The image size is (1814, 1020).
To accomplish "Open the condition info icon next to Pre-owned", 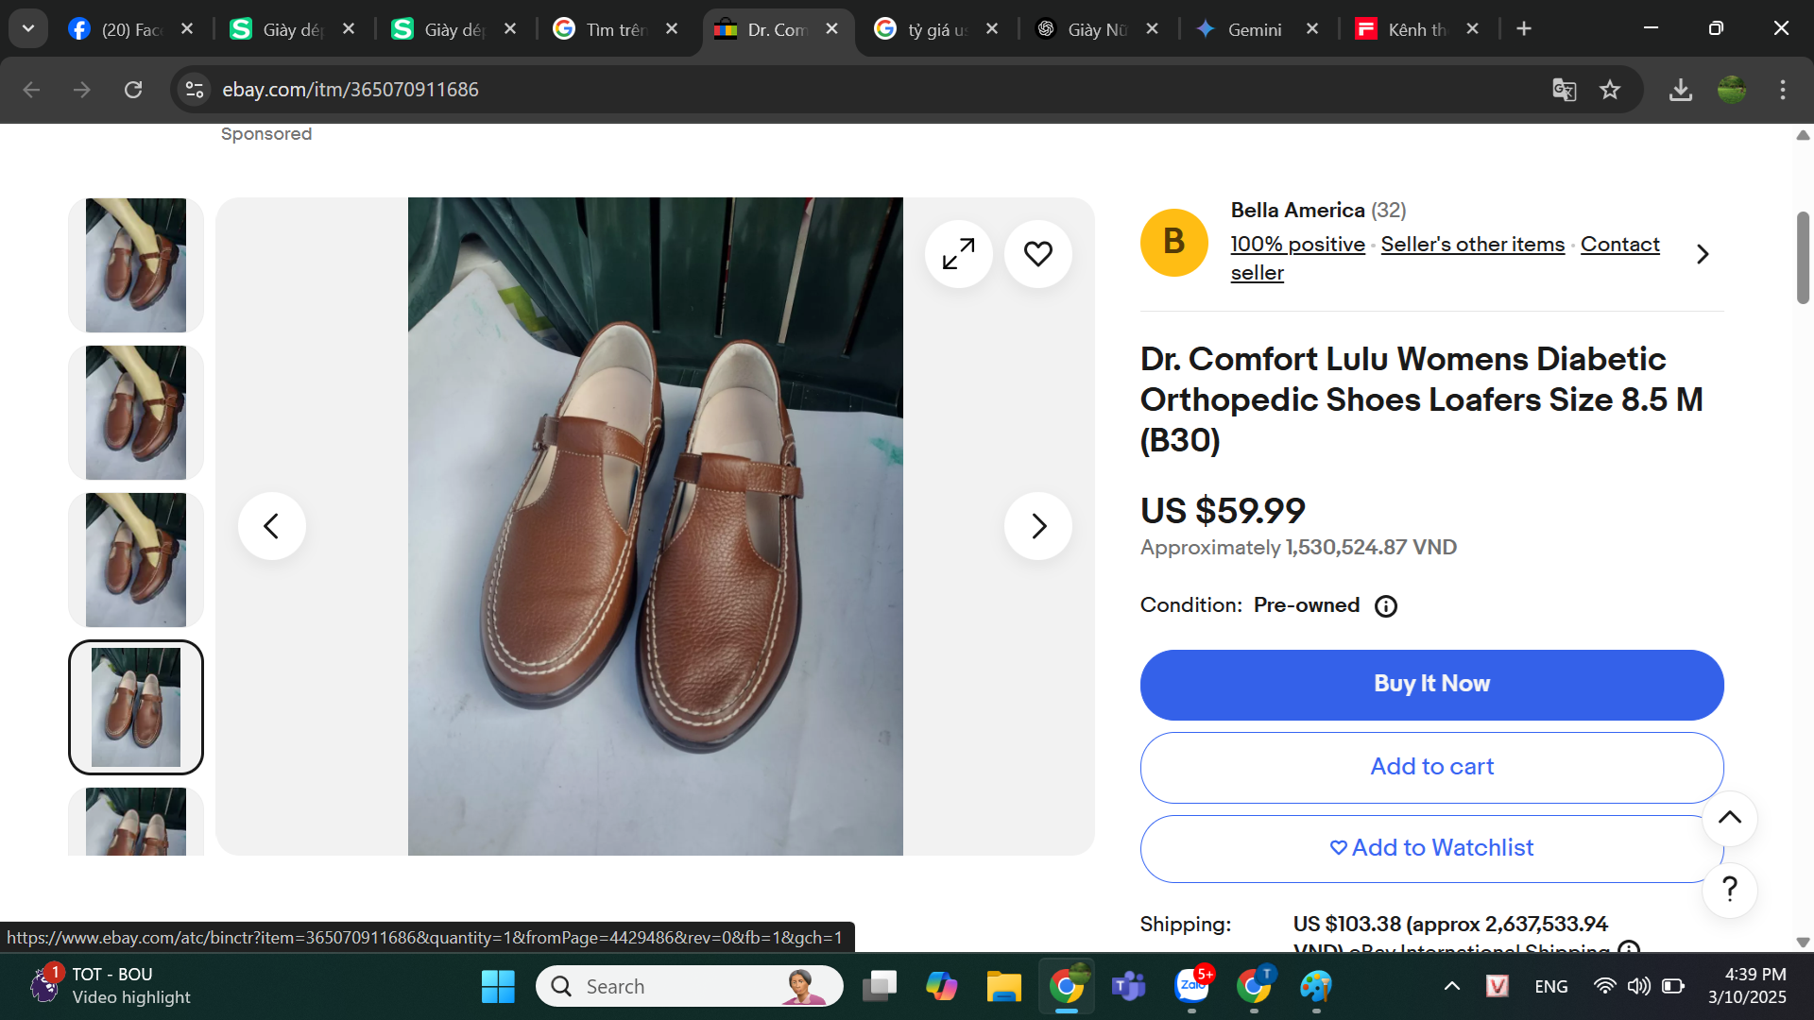I will (x=1385, y=606).
